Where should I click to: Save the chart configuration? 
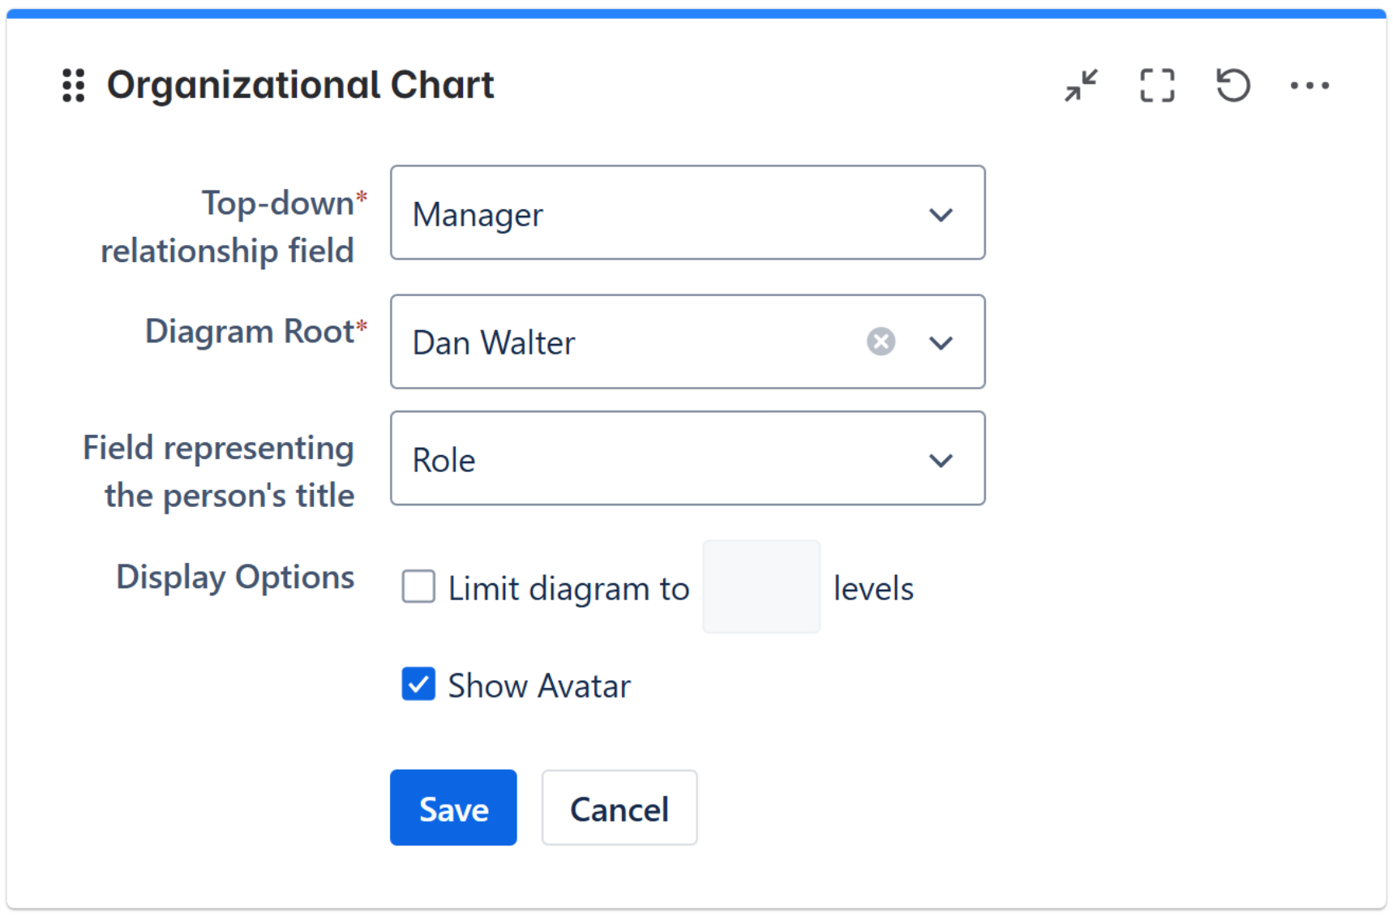tap(453, 808)
